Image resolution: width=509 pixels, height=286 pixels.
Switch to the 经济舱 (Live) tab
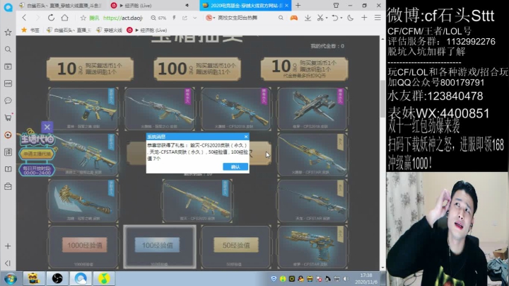pos(136,6)
